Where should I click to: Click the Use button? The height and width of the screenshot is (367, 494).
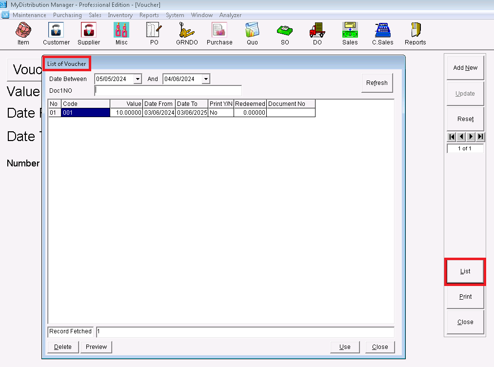tap(345, 347)
